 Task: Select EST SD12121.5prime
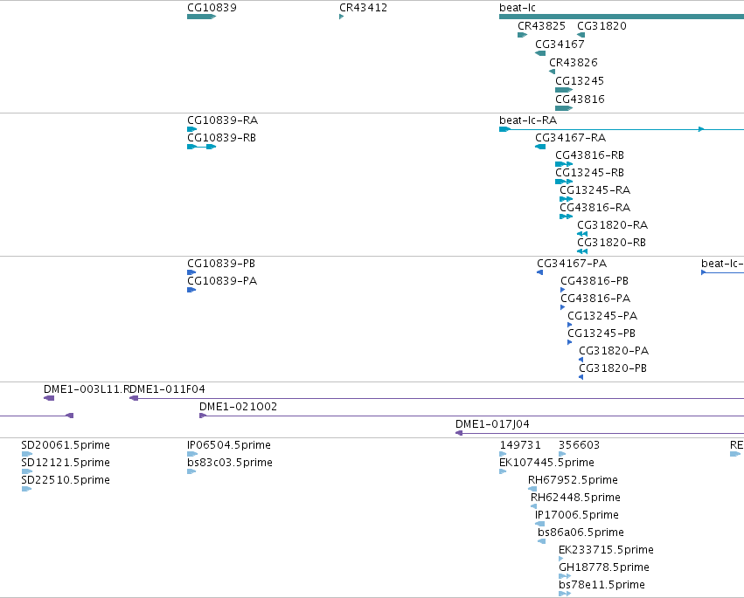click(x=66, y=463)
